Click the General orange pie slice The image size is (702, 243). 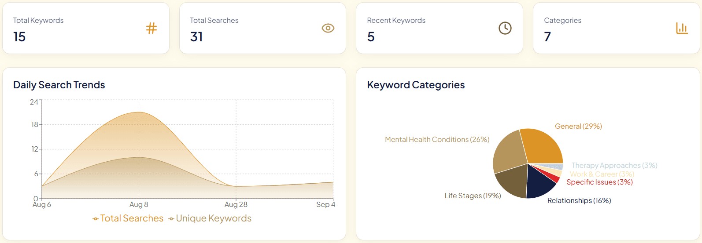[x=543, y=146]
